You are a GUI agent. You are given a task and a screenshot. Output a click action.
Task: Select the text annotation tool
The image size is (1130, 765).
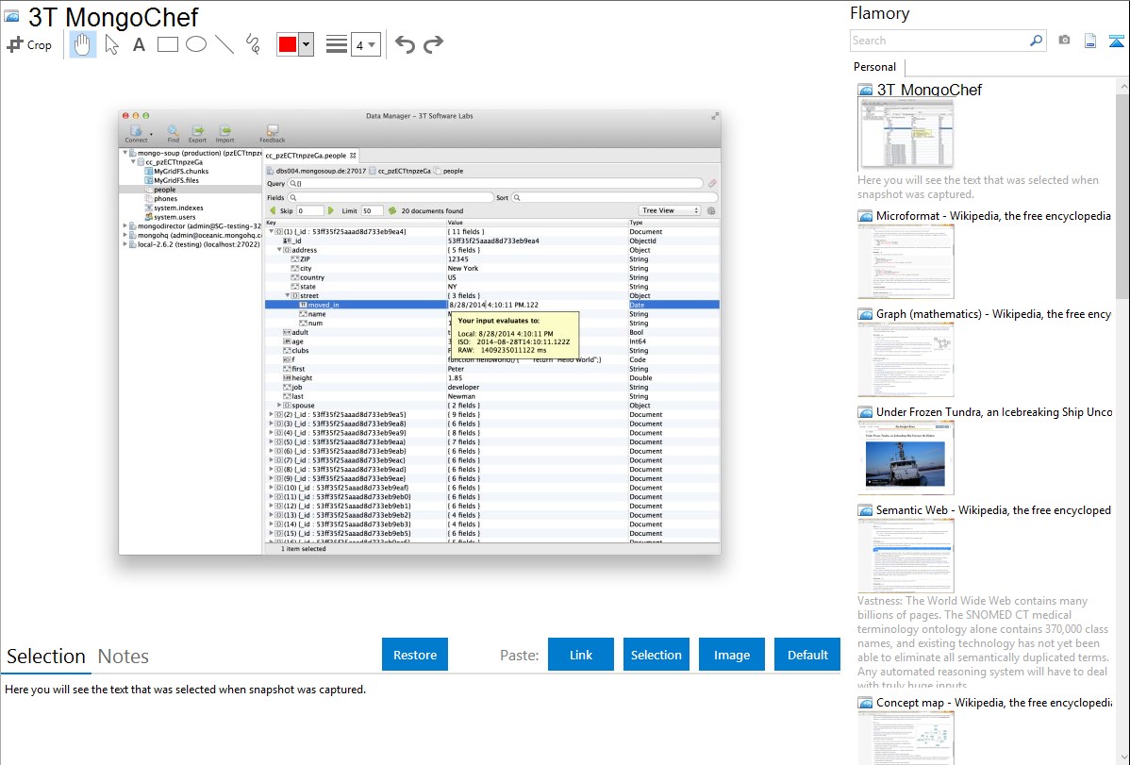(139, 44)
